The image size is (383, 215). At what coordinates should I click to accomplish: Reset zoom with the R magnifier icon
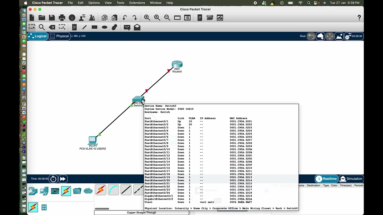click(x=157, y=18)
